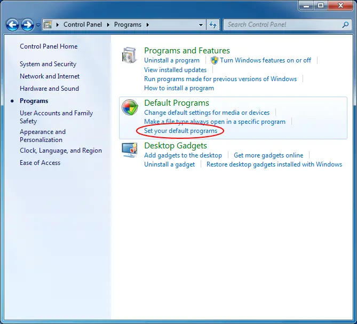Open Hardware and Sound category
Screen dimensions: 357x324
coord(50,89)
